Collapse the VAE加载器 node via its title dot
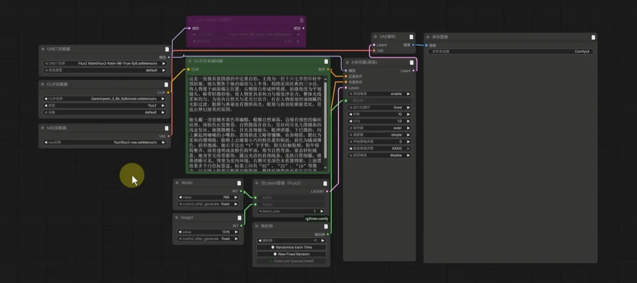The height and width of the screenshot is (283, 637). [x=43, y=128]
